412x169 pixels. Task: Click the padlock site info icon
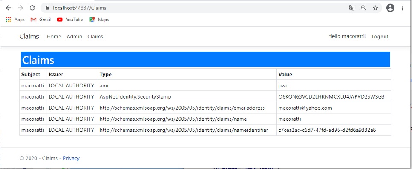pyautogui.click(x=47, y=8)
